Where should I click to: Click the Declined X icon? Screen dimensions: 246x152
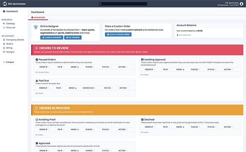(142, 120)
